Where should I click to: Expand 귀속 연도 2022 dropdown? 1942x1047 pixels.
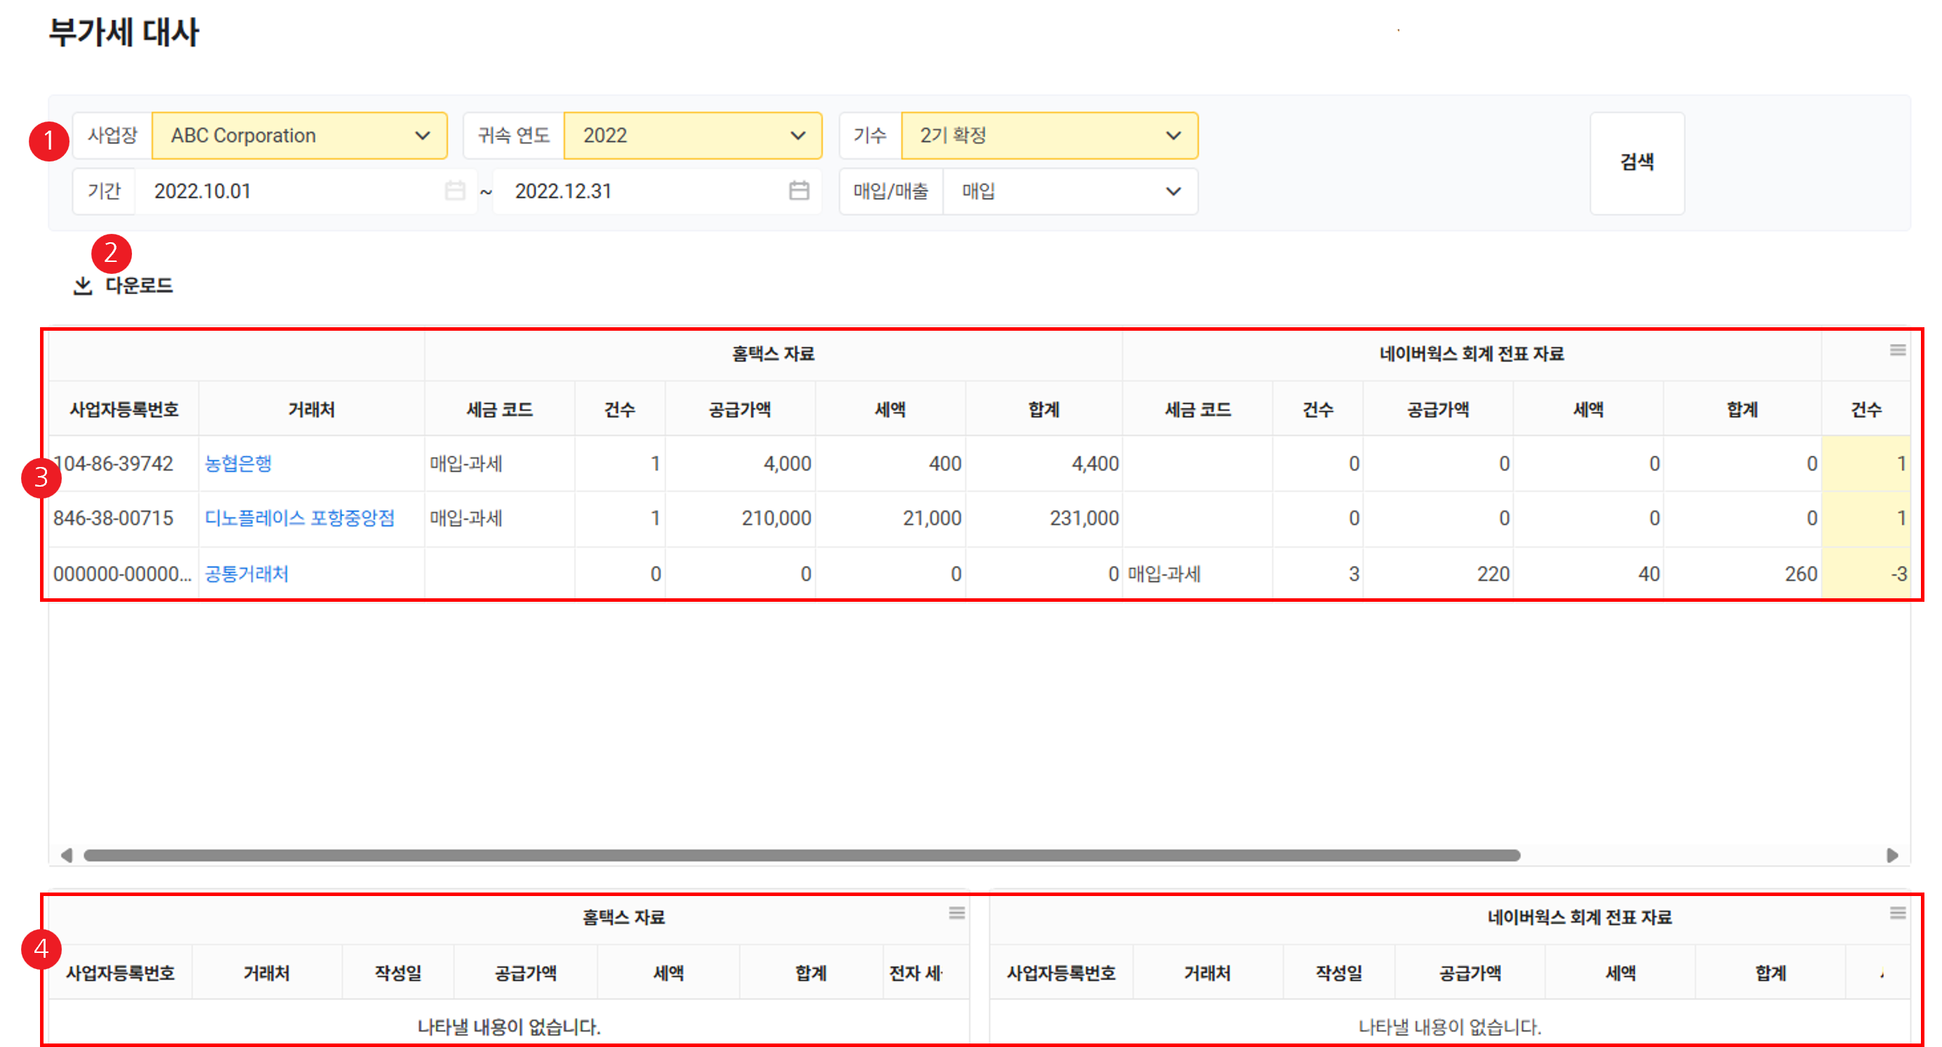[692, 136]
